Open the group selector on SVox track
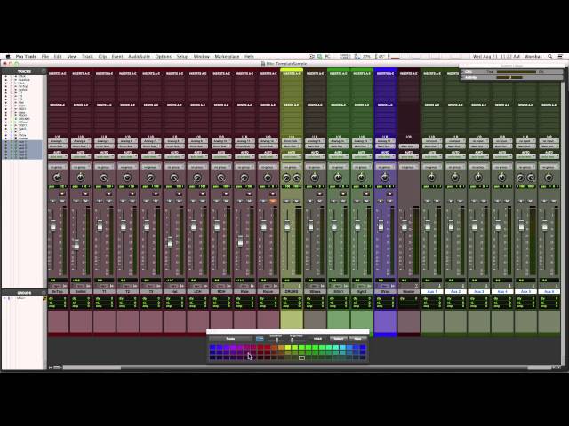Viewport: 569px width, 426px height. 385,167
